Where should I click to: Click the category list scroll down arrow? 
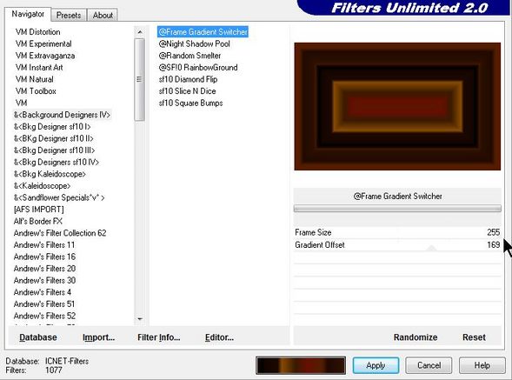(x=140, y=319)
